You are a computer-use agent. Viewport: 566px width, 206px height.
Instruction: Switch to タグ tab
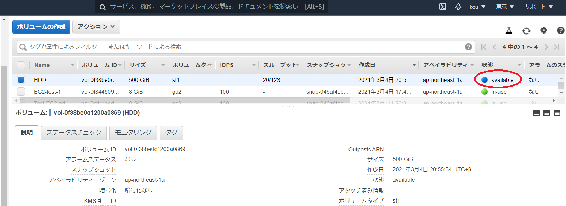(171, 133)
